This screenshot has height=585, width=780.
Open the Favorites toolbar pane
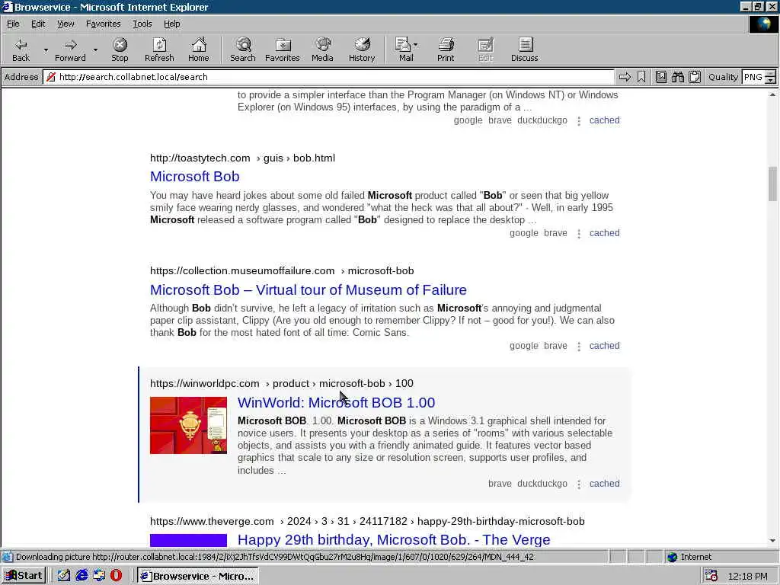(283, 50)
